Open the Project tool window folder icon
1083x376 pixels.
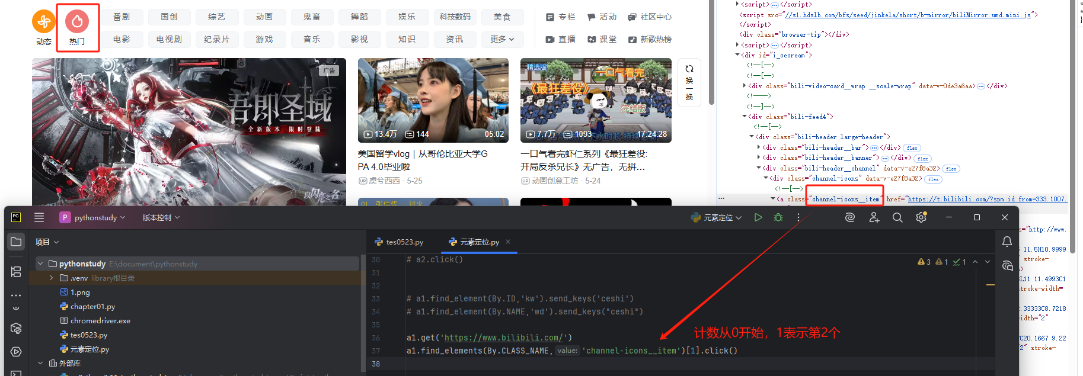pyautogui.click(x=16, y=242)
